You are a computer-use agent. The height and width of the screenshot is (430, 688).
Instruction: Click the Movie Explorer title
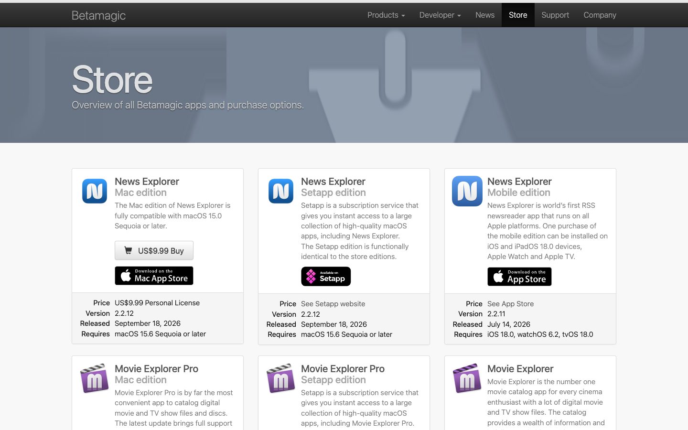(520, 369)
